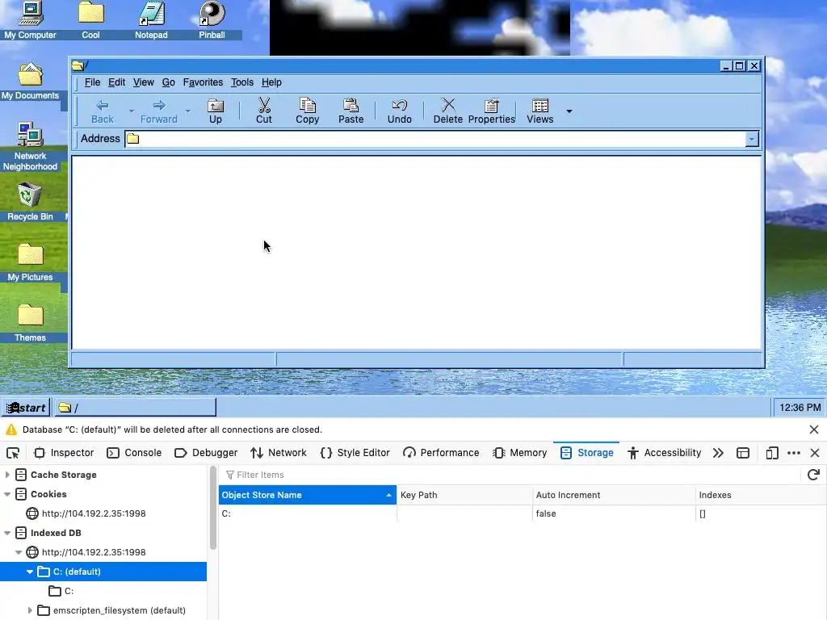Click the Cut scissors button

pos(264,111)
